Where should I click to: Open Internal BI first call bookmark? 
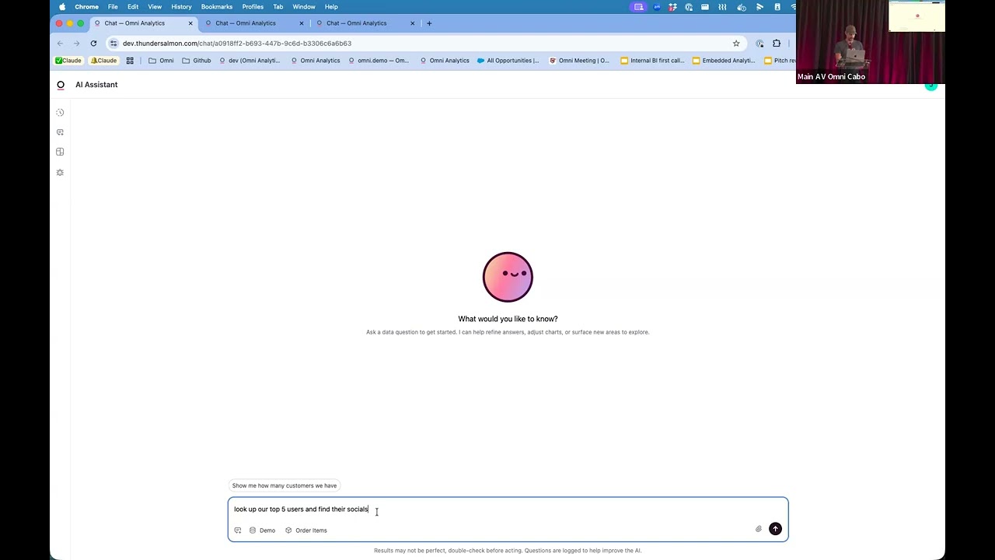pos(653,61)
